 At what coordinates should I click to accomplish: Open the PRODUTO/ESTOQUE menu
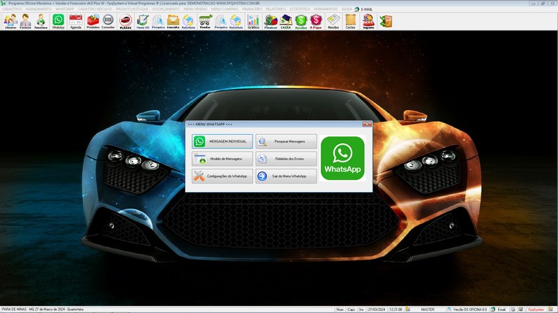132,9
